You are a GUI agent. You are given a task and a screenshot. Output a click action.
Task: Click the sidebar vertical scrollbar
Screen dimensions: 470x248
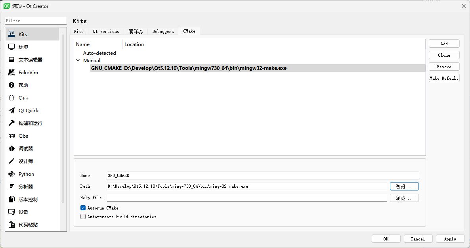coord(63,119)
